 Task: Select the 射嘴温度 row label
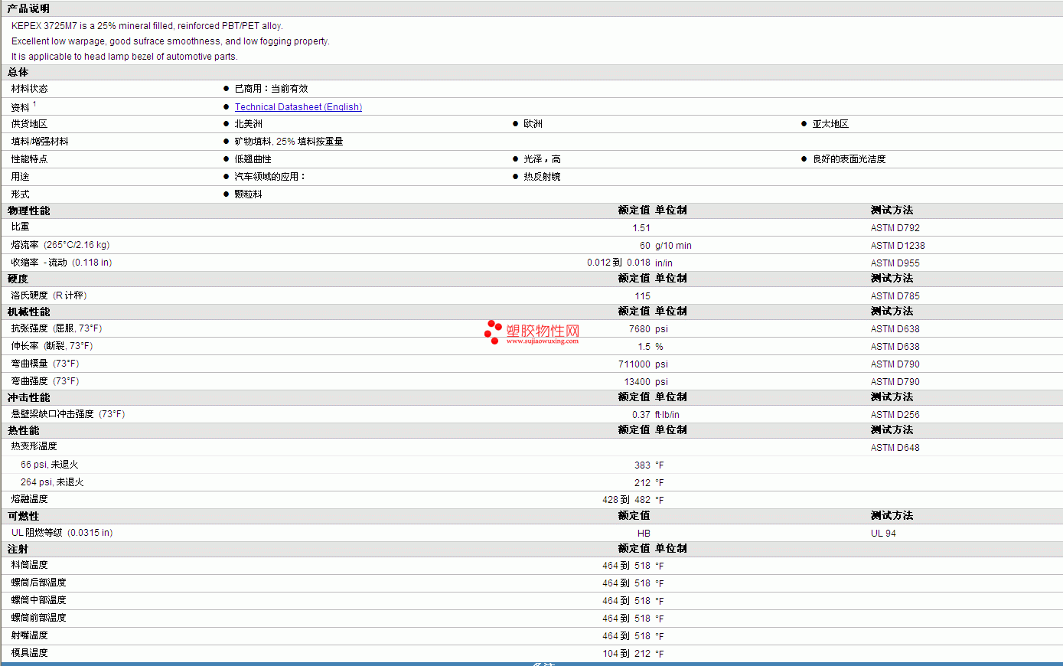tap(29, 635)
